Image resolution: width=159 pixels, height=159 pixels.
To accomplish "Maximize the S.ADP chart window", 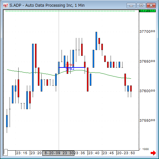I will (x=141, y=5).
